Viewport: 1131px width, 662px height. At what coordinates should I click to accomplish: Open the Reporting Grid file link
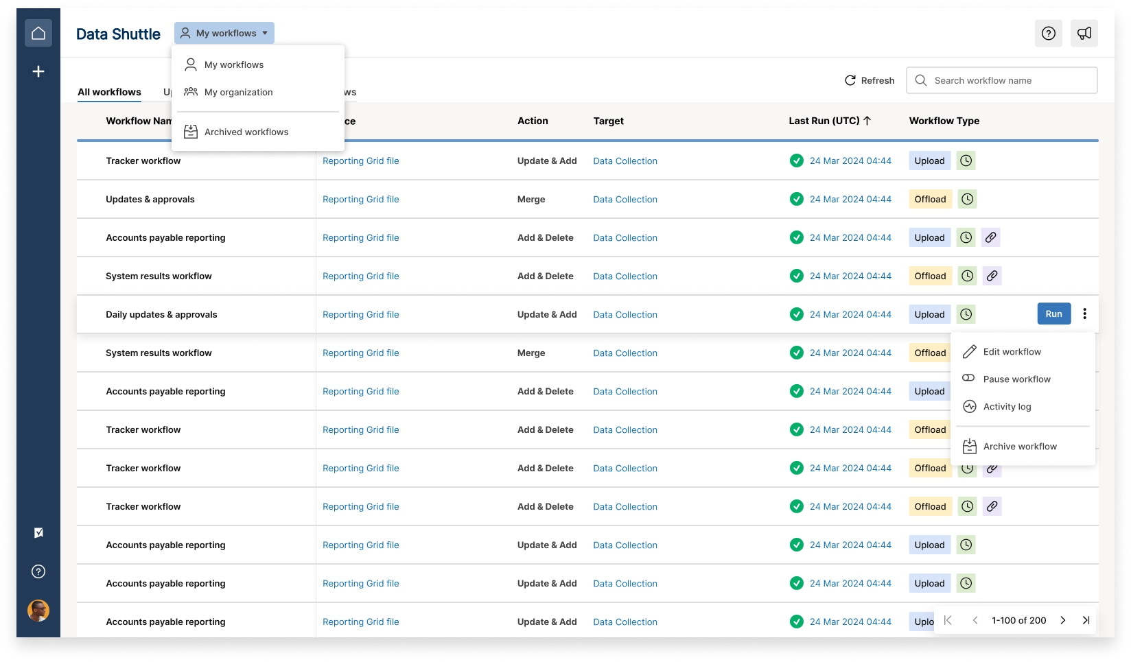[x=361, y=161]
